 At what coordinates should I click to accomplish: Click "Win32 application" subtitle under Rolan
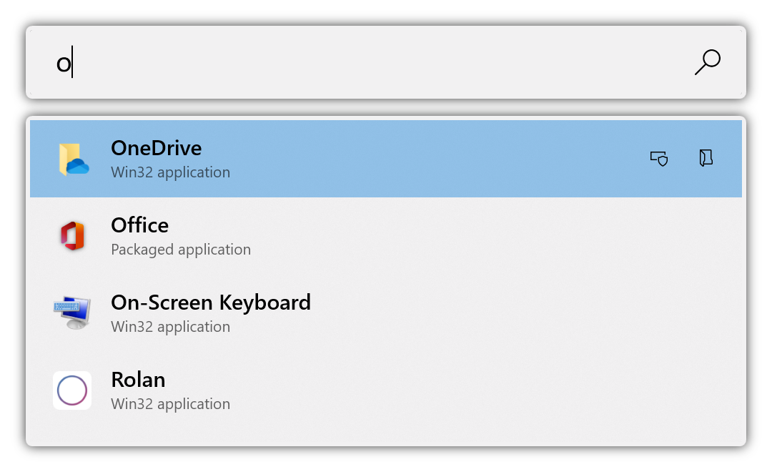tap(170, 404)
